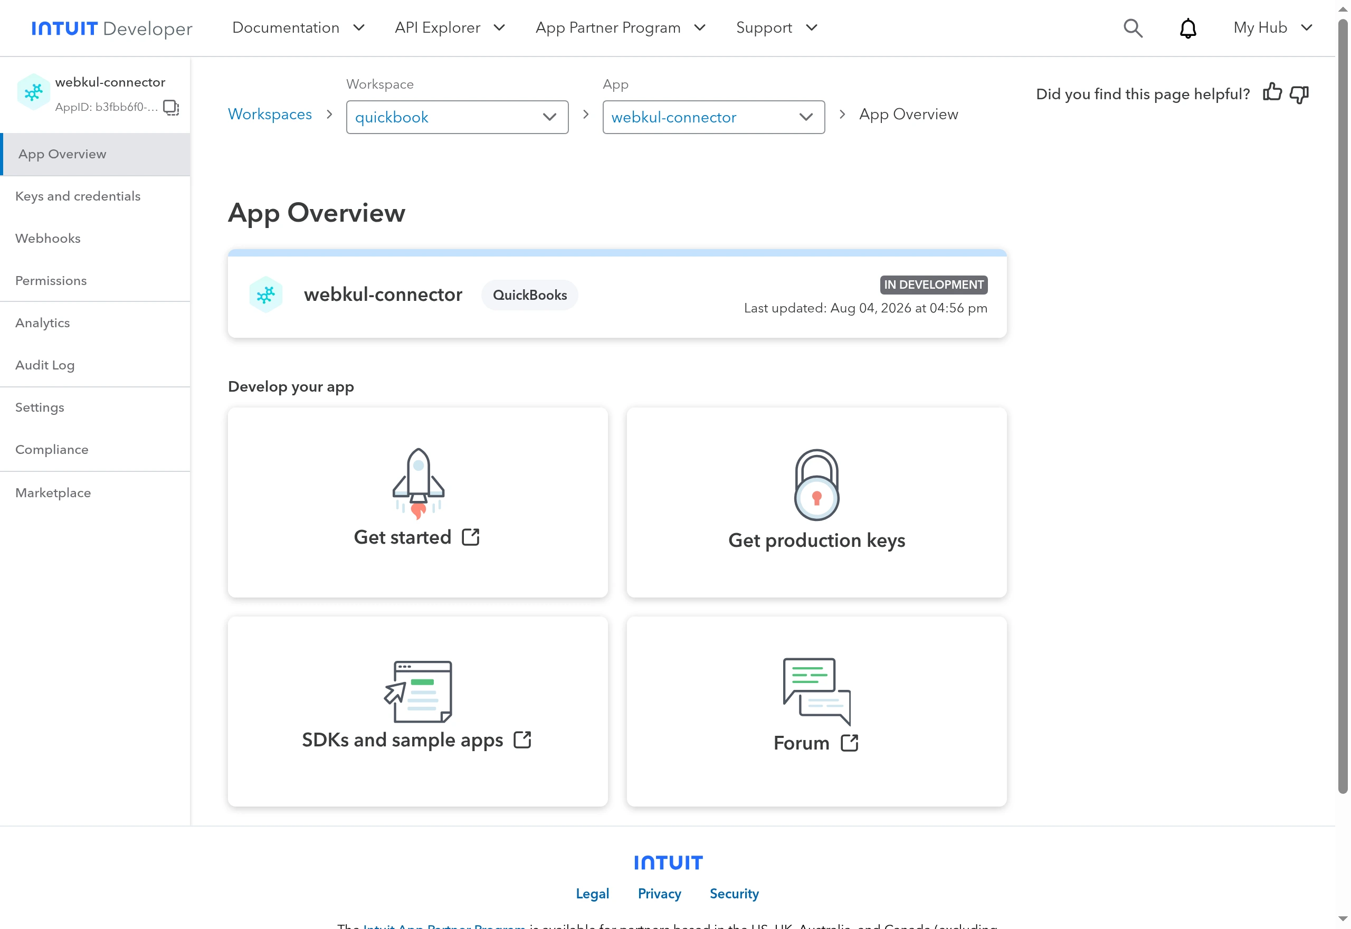The image size is (1351, 929).
Task: Click the Forum chat bubbles icon
Action: click(816, 691)
